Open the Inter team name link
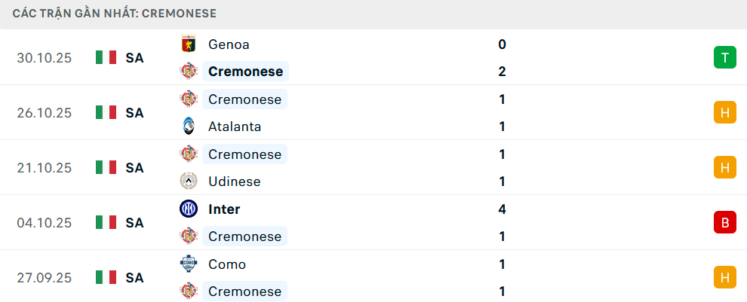Image resolution: width=747 pixels, height=302 pixels. pos(224,209)
